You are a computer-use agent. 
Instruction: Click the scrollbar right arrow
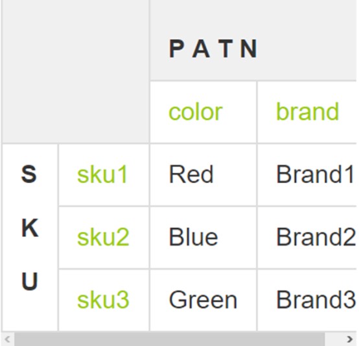[349, 339]
